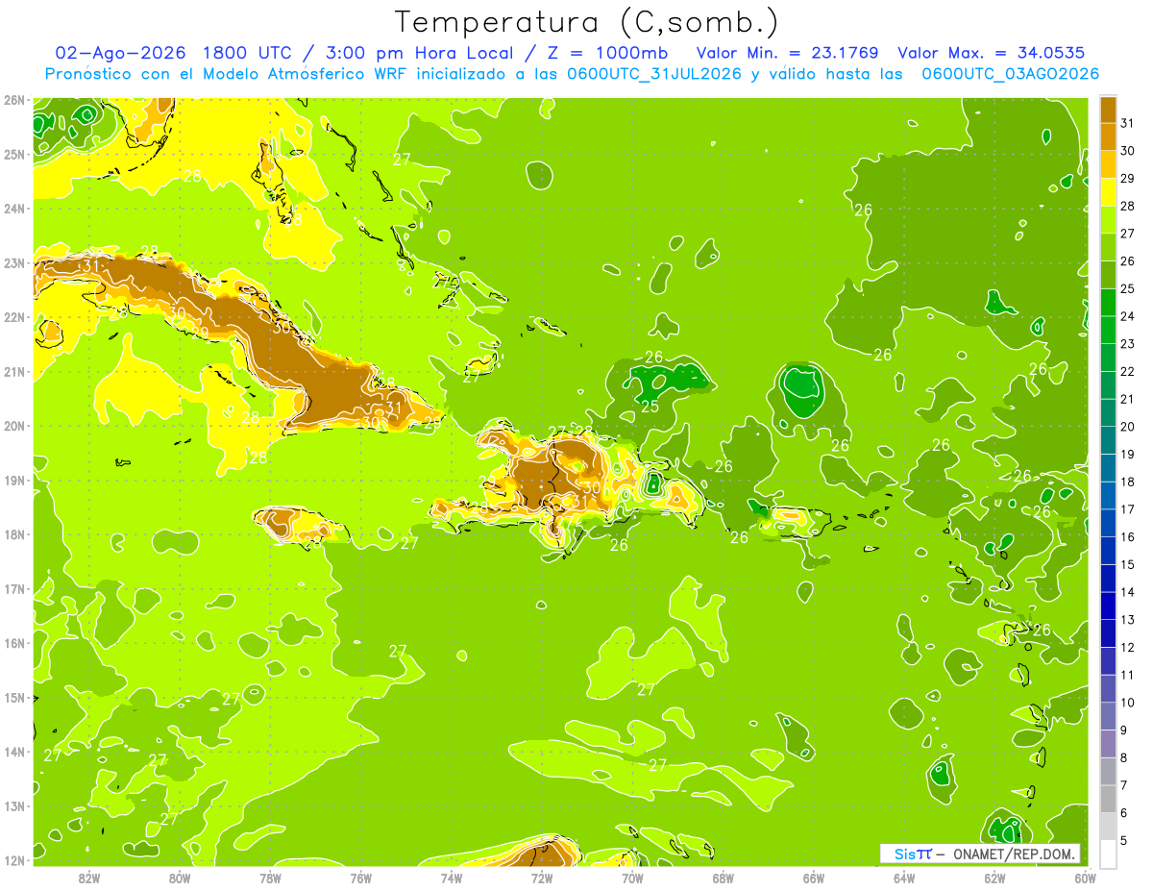Click the legend scale number 28

[x=1127, y=205]
